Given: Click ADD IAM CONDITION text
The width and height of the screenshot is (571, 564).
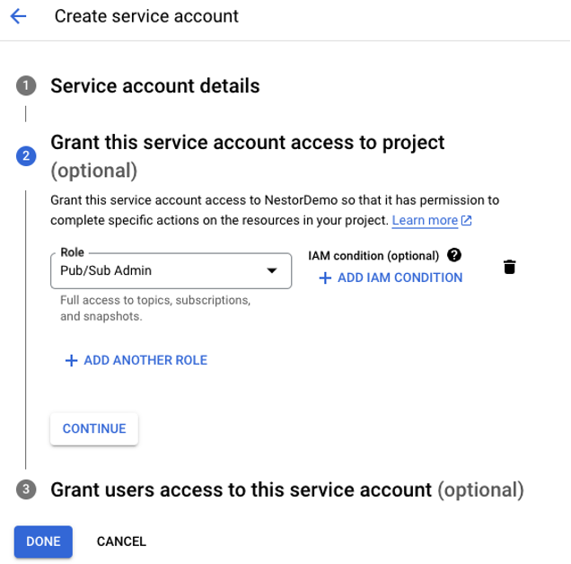Looking at the screenshot, I should tap(400, 278).
